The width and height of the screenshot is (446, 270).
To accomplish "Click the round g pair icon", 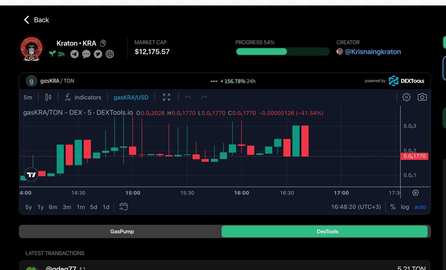I will [x=31, y=81].
